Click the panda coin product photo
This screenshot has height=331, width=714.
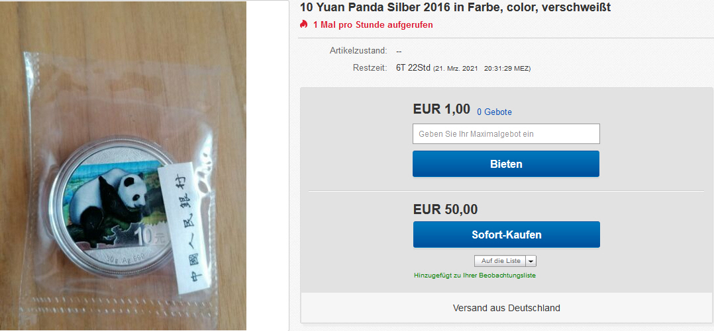123,166
